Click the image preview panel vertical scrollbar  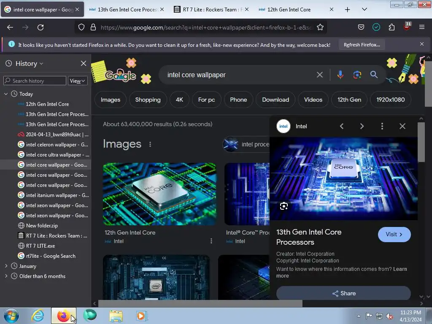(421, 142)
